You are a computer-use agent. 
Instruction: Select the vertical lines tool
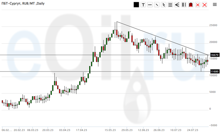click(x=184, y=5)
